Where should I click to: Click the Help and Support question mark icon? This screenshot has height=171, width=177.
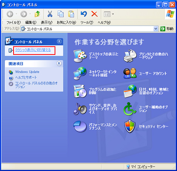click(x=11, y=78)
